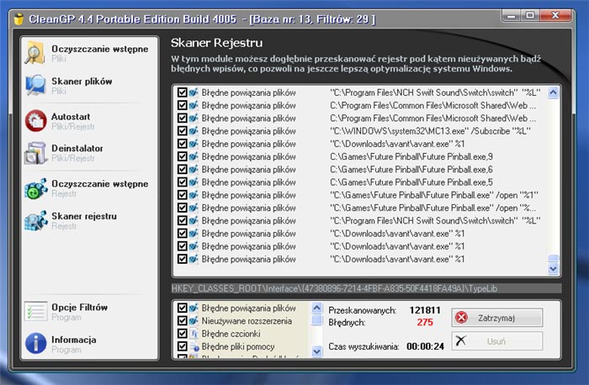This screenshot has width=589, height=385.
Task: Click the red Autostart icon
Action: 35,120
